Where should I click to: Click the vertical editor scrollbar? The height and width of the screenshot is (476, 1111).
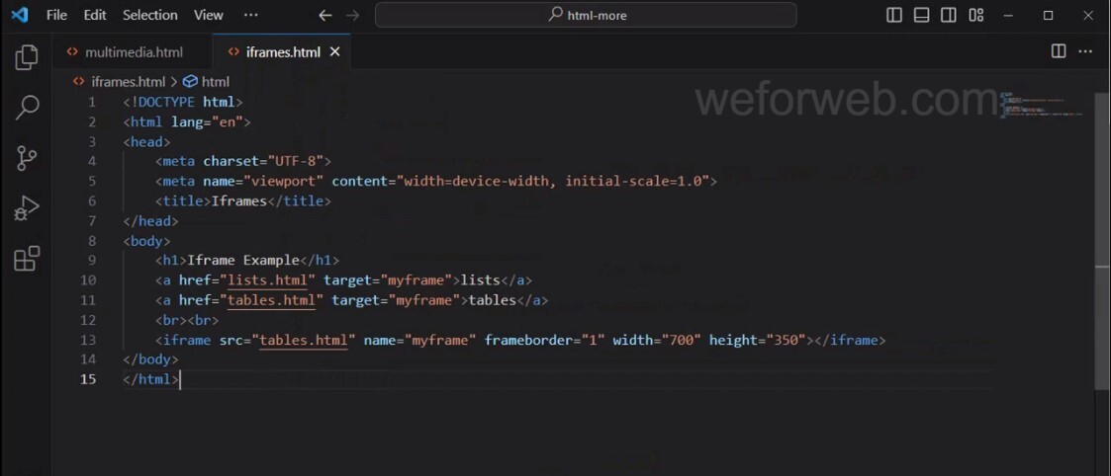coord(1102,247)
